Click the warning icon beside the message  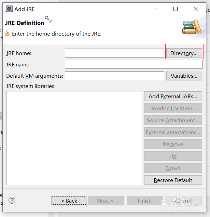click(x=7, y=34)
